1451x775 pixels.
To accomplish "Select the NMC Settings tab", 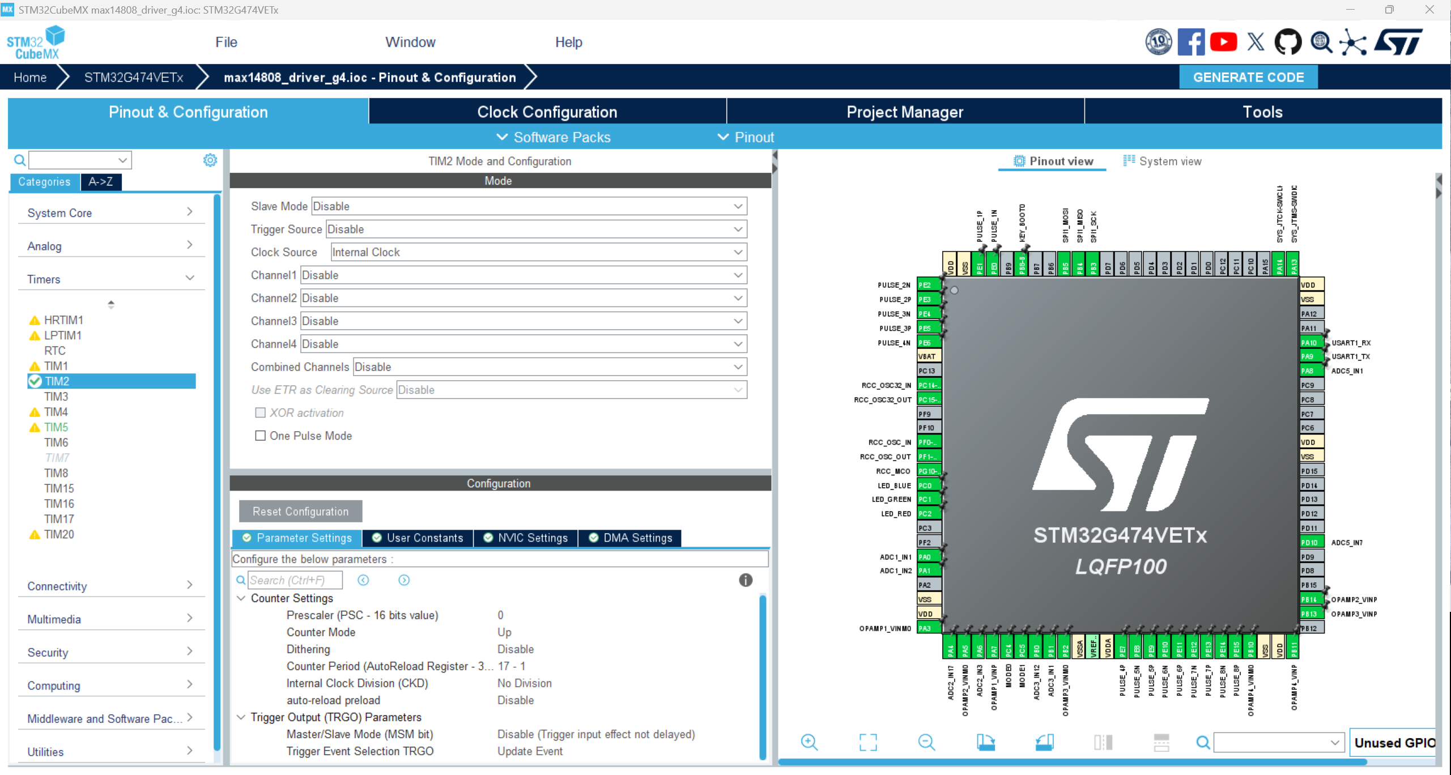I will pyautogui.click(x=531, y=537).
